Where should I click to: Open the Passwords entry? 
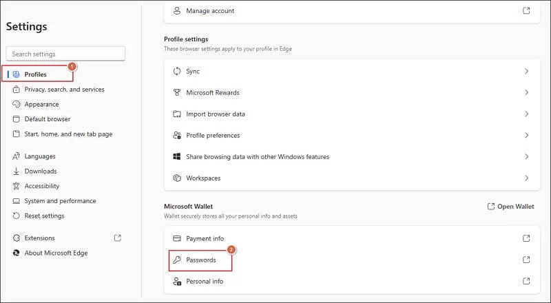(x=352, y=260)
